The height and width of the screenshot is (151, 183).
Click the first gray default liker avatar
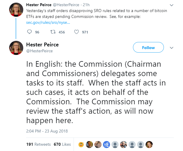[x=115, y=144]
